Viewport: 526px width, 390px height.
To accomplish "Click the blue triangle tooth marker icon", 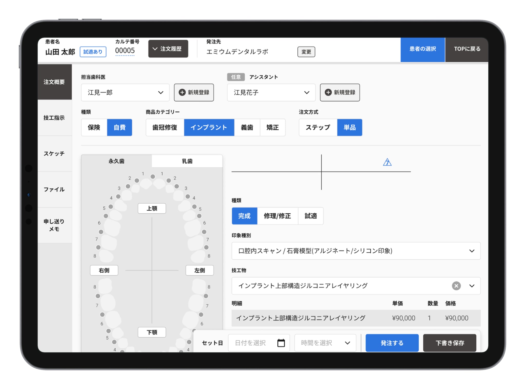I will pyautogui.click(x=387, y=162).
